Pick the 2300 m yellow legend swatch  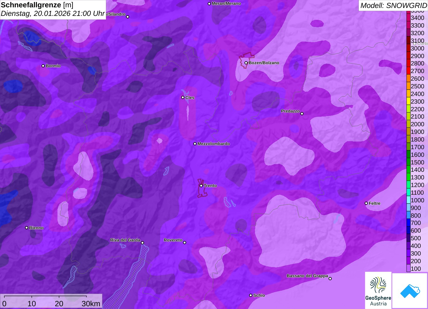pyautogui.click(x=408, y=101)
